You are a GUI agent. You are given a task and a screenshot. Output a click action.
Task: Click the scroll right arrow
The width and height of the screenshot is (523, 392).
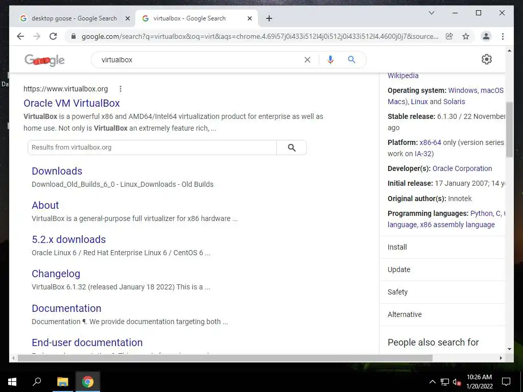tap(501, 358)
